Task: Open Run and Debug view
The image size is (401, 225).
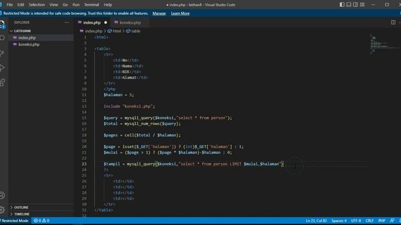Action: click(2, 68)
